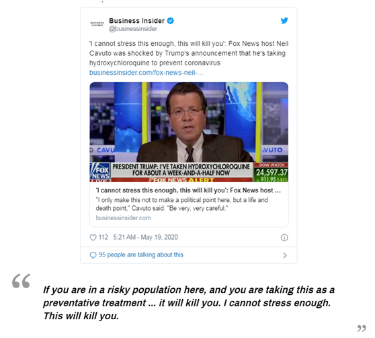Click the Business Insider avatar logo
This screenshot has width=375, height=338.
pyautogui.click(x=97, y=24)
